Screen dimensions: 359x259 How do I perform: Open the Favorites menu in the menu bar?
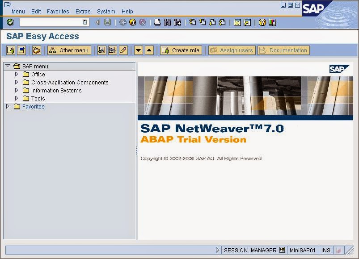point(58,12)
